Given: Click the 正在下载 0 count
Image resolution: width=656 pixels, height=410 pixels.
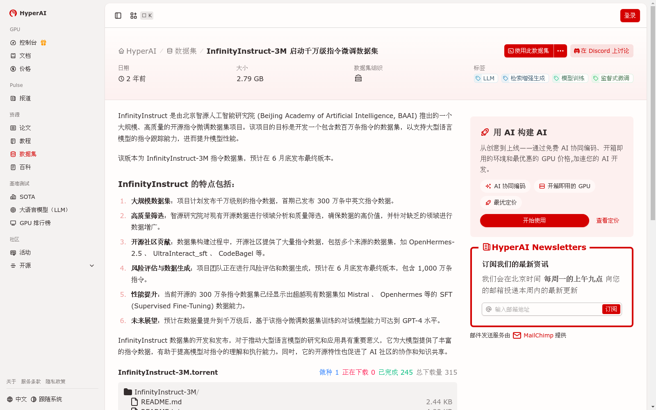Looking at the screenshot, I should click(x=358, y=372).
